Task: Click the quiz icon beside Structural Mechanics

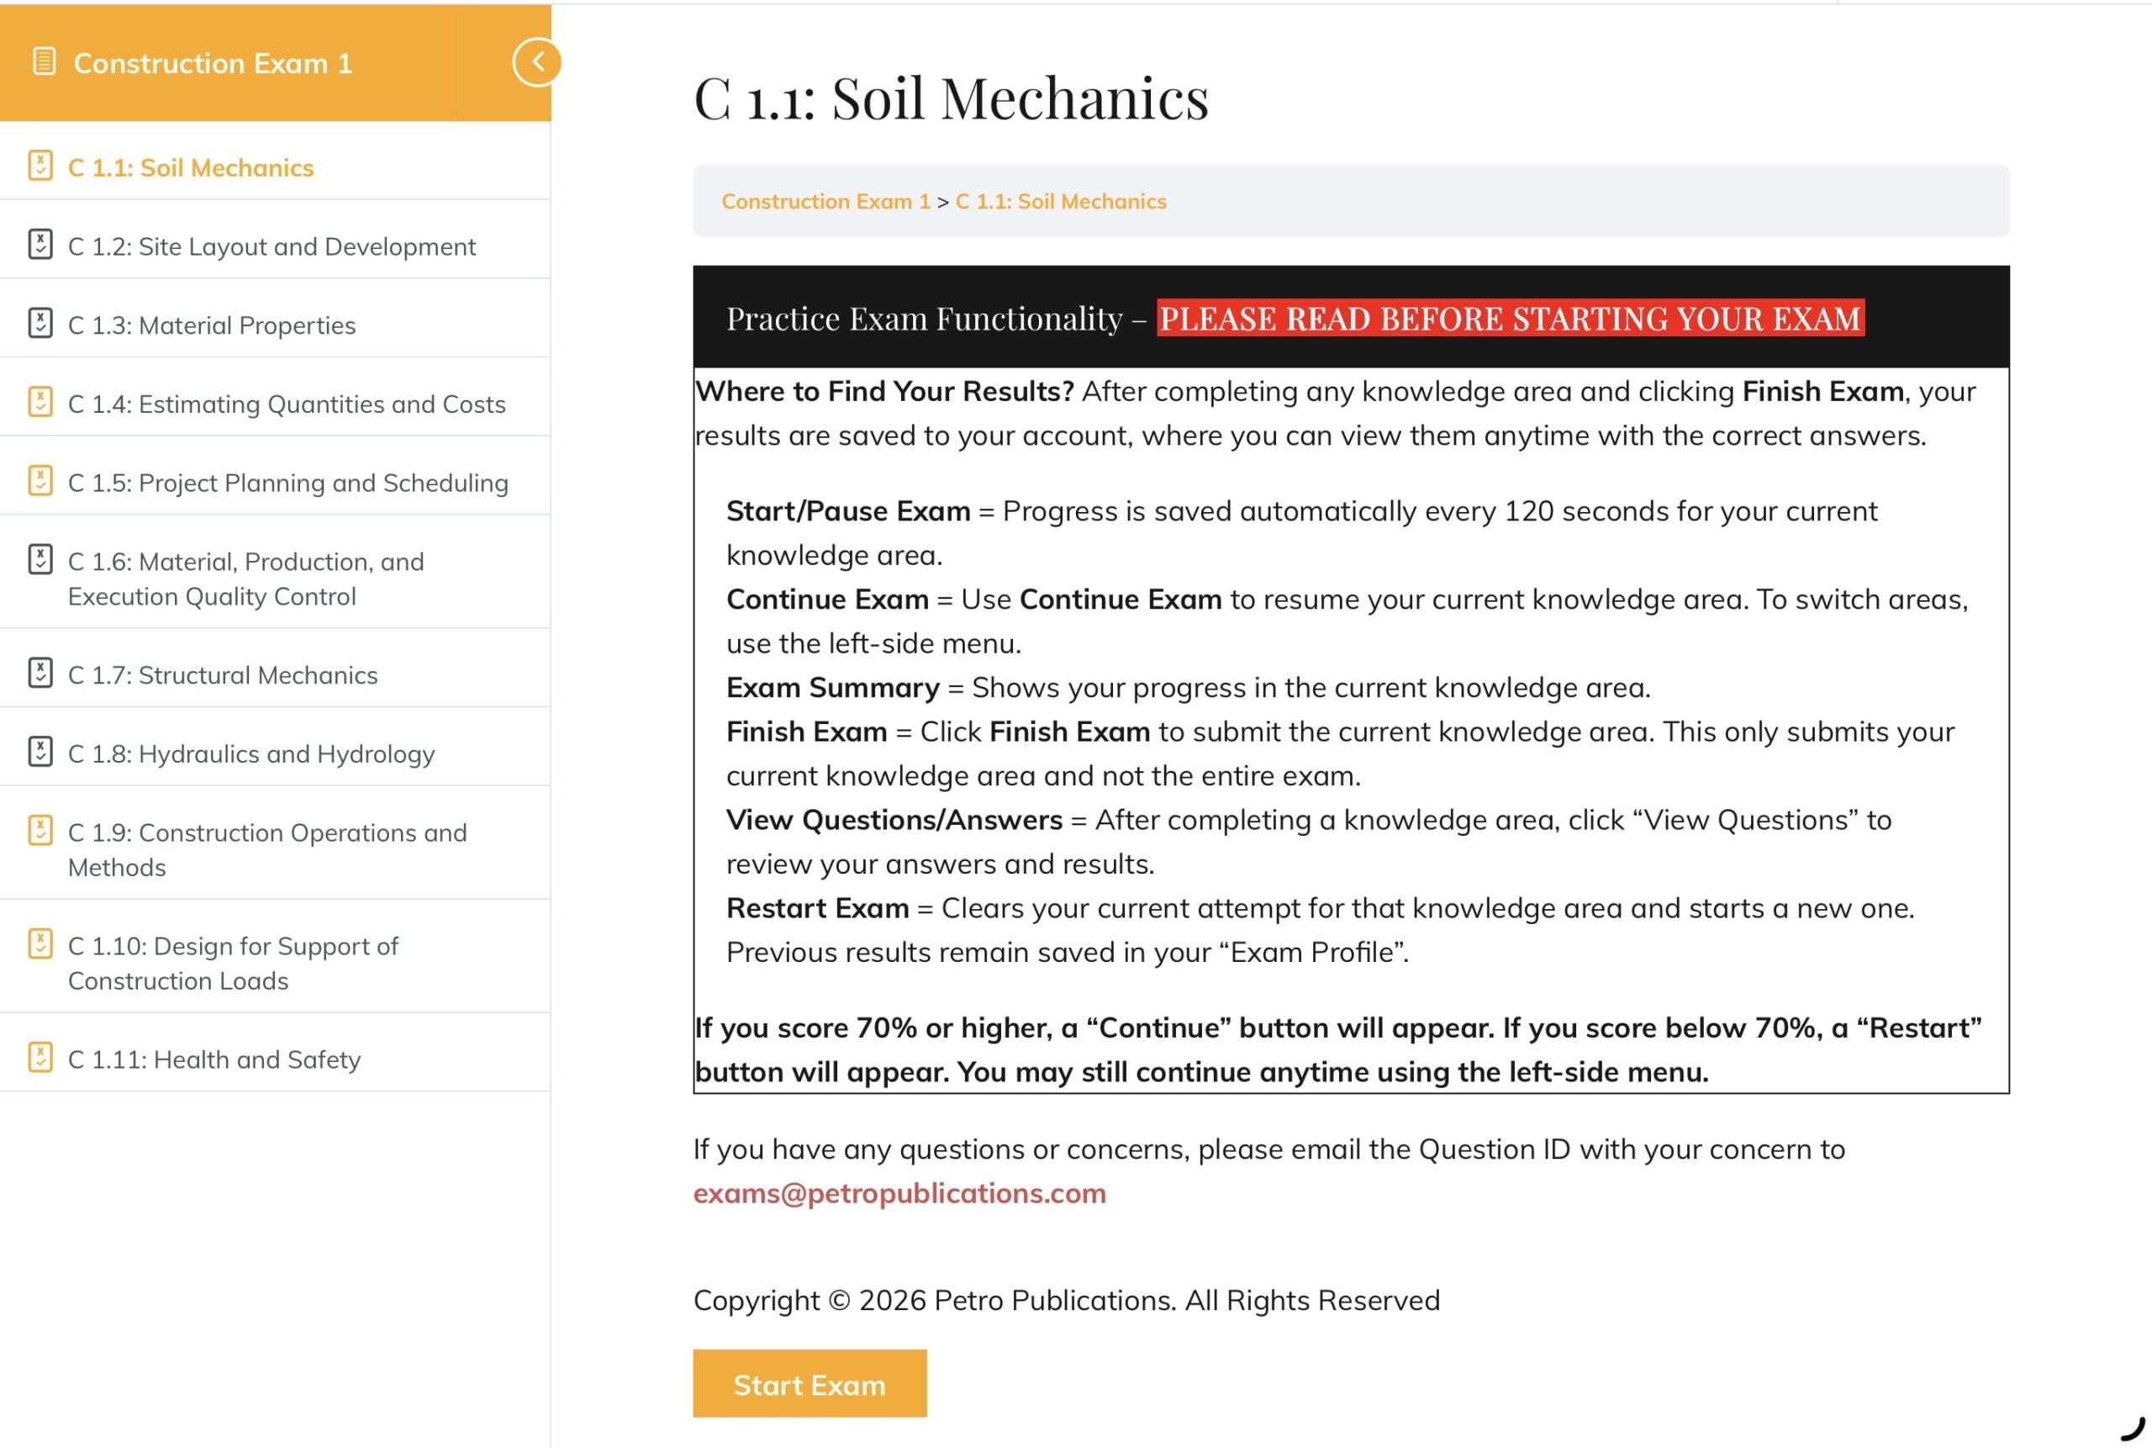Action: point(40,674)
